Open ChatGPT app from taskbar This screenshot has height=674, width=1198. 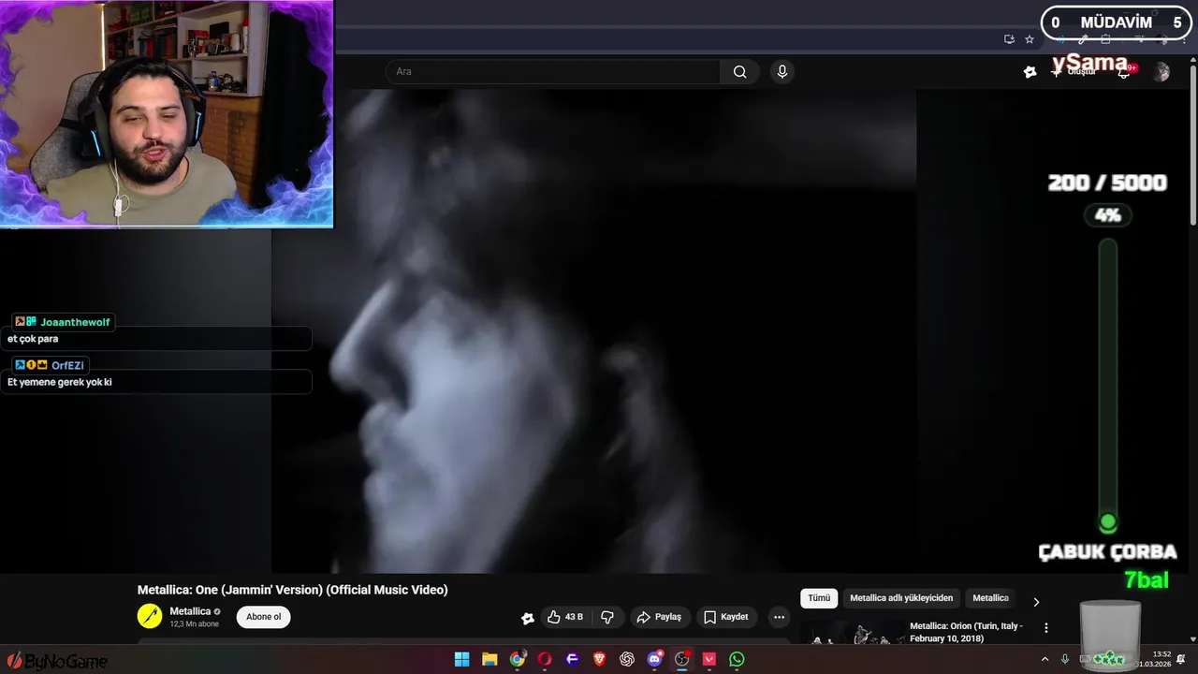point(627,659)
